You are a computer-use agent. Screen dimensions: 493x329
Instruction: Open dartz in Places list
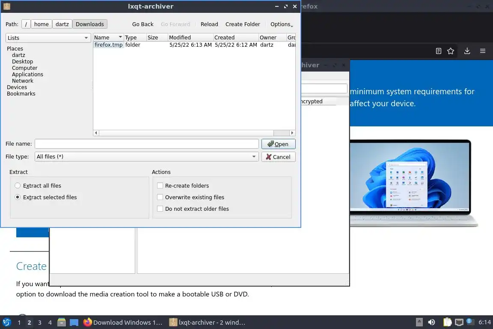click(x=18, y=55)
